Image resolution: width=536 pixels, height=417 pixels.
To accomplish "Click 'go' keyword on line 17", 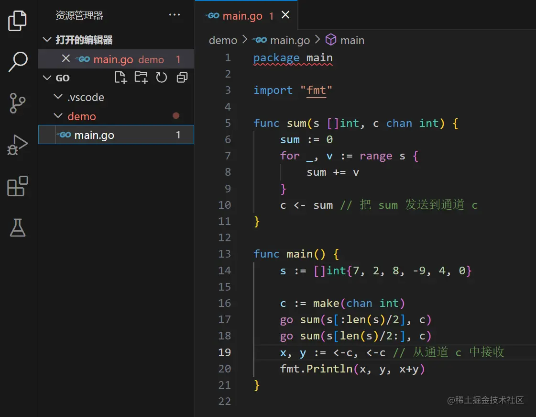I will [x=286, y=320].
